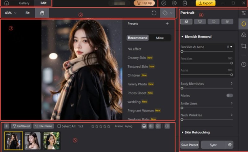The height and width of the screenshot is (152, 248).
Task: Add a new preset with the plus icon
Action: [x=167, y=24]
